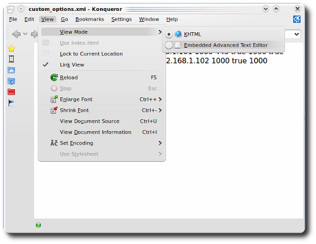Expand the Shrink Font submenu arrow
This screenshot has width=316, height=244.
point(160,110)
